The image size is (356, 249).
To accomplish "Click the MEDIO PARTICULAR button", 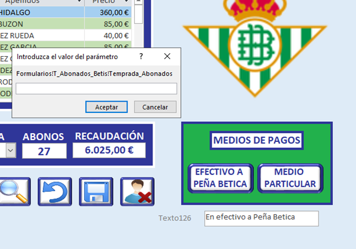I will [x=290, y=178].
